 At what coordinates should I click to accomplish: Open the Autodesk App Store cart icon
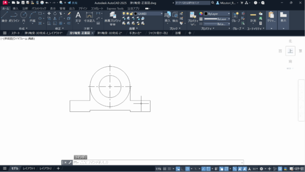pos(242,3)
